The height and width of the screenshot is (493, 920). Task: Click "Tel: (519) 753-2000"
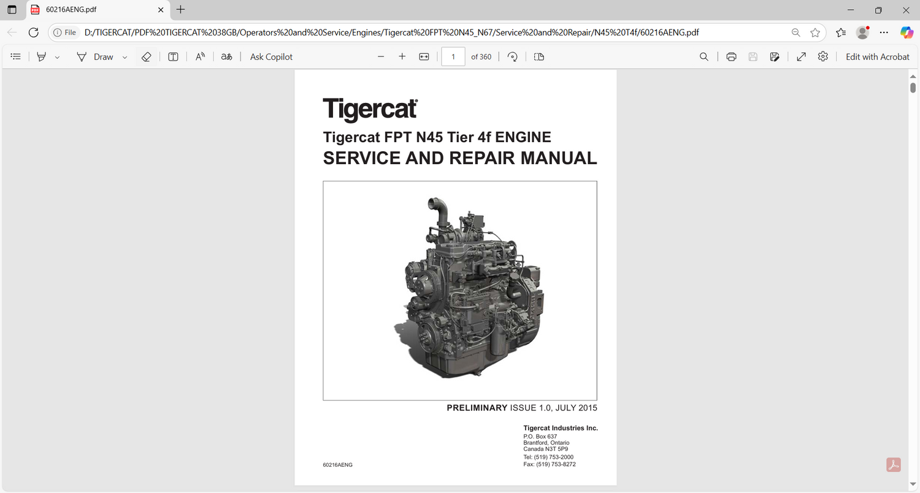548,457
